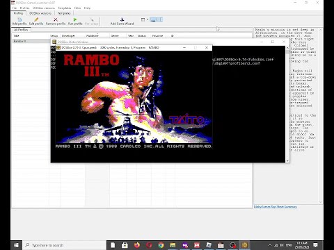Open Firefox from the taskbar
This screenshot has height=250, width=334.
coord(137,245)
